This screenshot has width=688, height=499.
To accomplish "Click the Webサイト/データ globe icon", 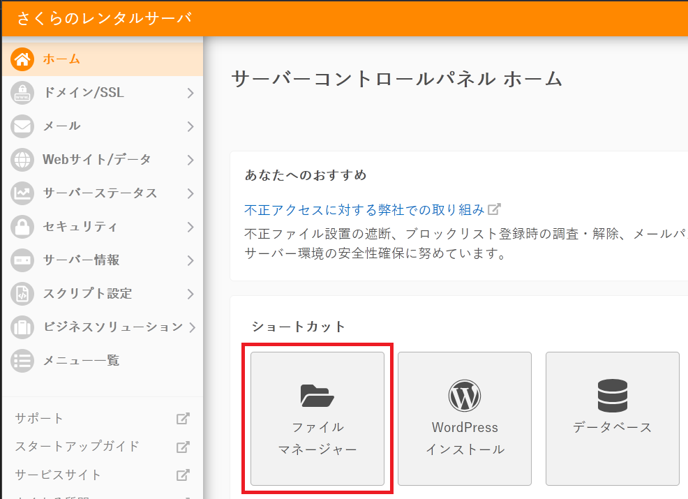I will 22,160.
